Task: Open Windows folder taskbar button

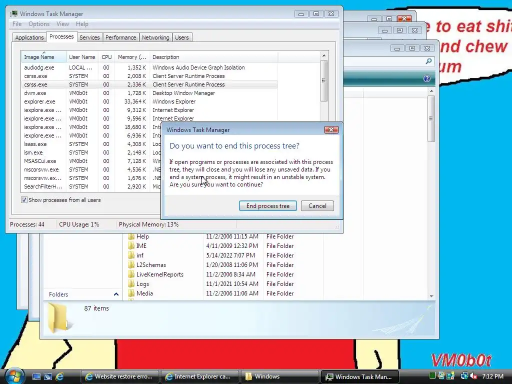Action: click(279, 376)
